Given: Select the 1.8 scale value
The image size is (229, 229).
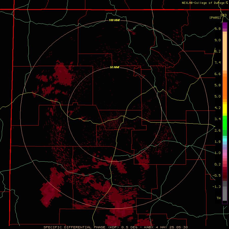Looking at the screenshot, I should pyautogui.click(x=218, y=142).
